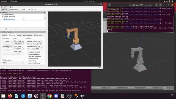176x99 pixels.
Task: Enable Sensor Positioning checkbox
Action: tap(28, 63)
